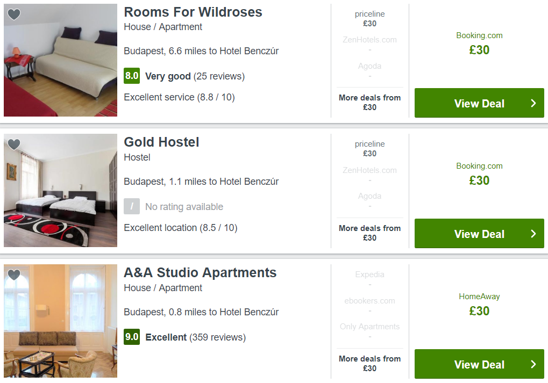Image resolution: width=548 pixels, height=383 pixels.
Task: Favorite Rooms For Wildroses with heart icon
Action: click(x=14, y=15)
